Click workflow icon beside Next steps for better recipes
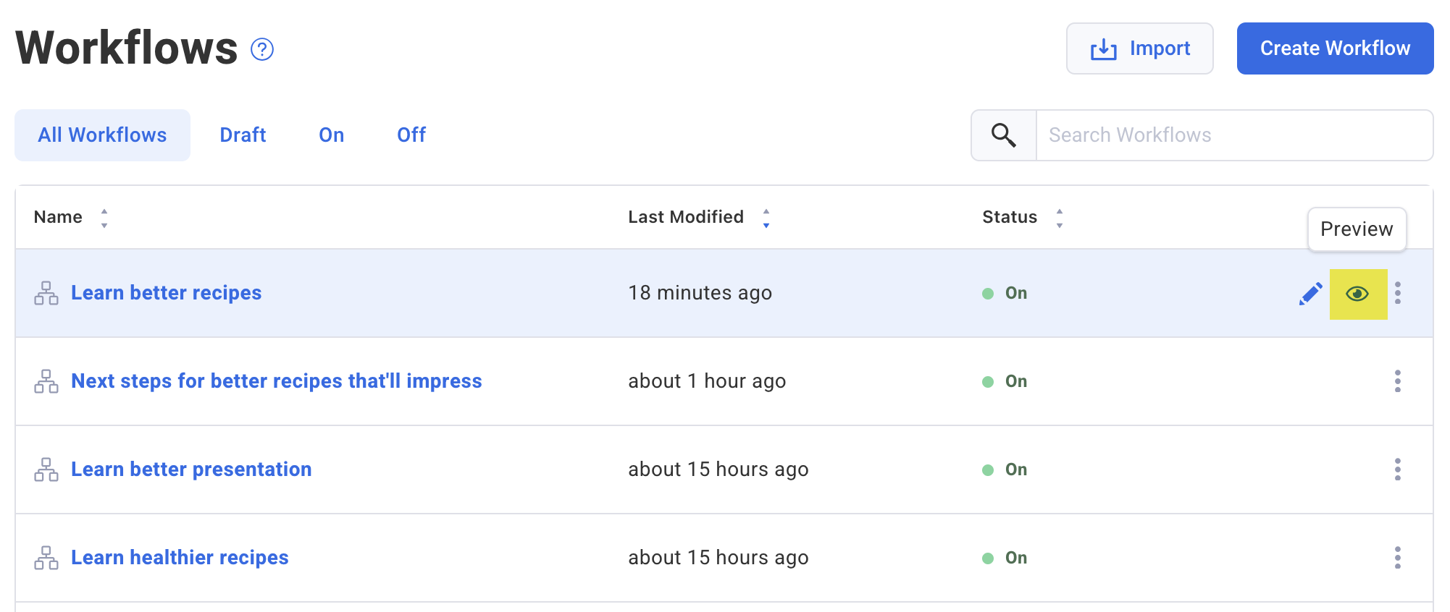 pos(46,381)
